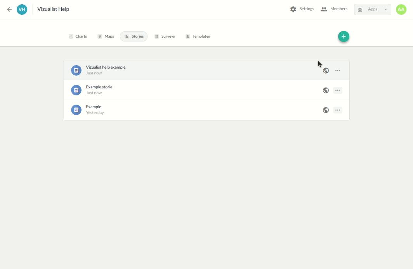Toggle public globe on 'Vizualist help example'
This screenshot has width=413, height=269.
[326, 71]
